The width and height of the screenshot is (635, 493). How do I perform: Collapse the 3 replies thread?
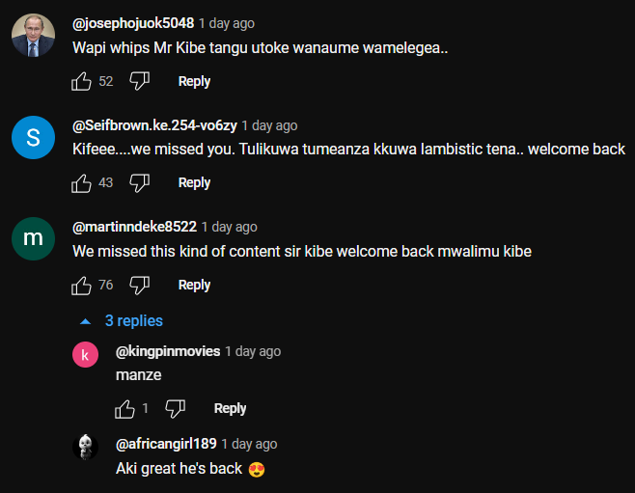[123, 320]
